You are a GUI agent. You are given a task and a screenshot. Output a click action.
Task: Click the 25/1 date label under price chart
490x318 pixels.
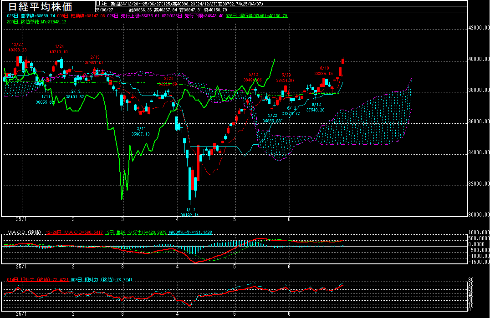click(21, 219)
